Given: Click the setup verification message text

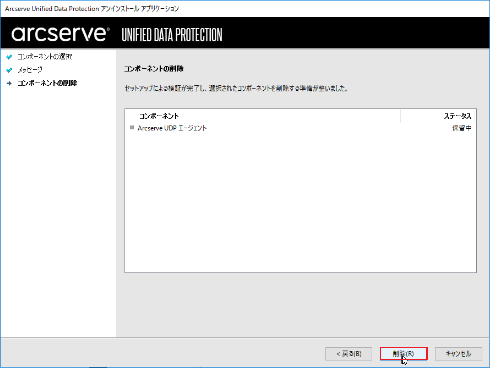Looking at the screenshot, I should click(236, 89).
